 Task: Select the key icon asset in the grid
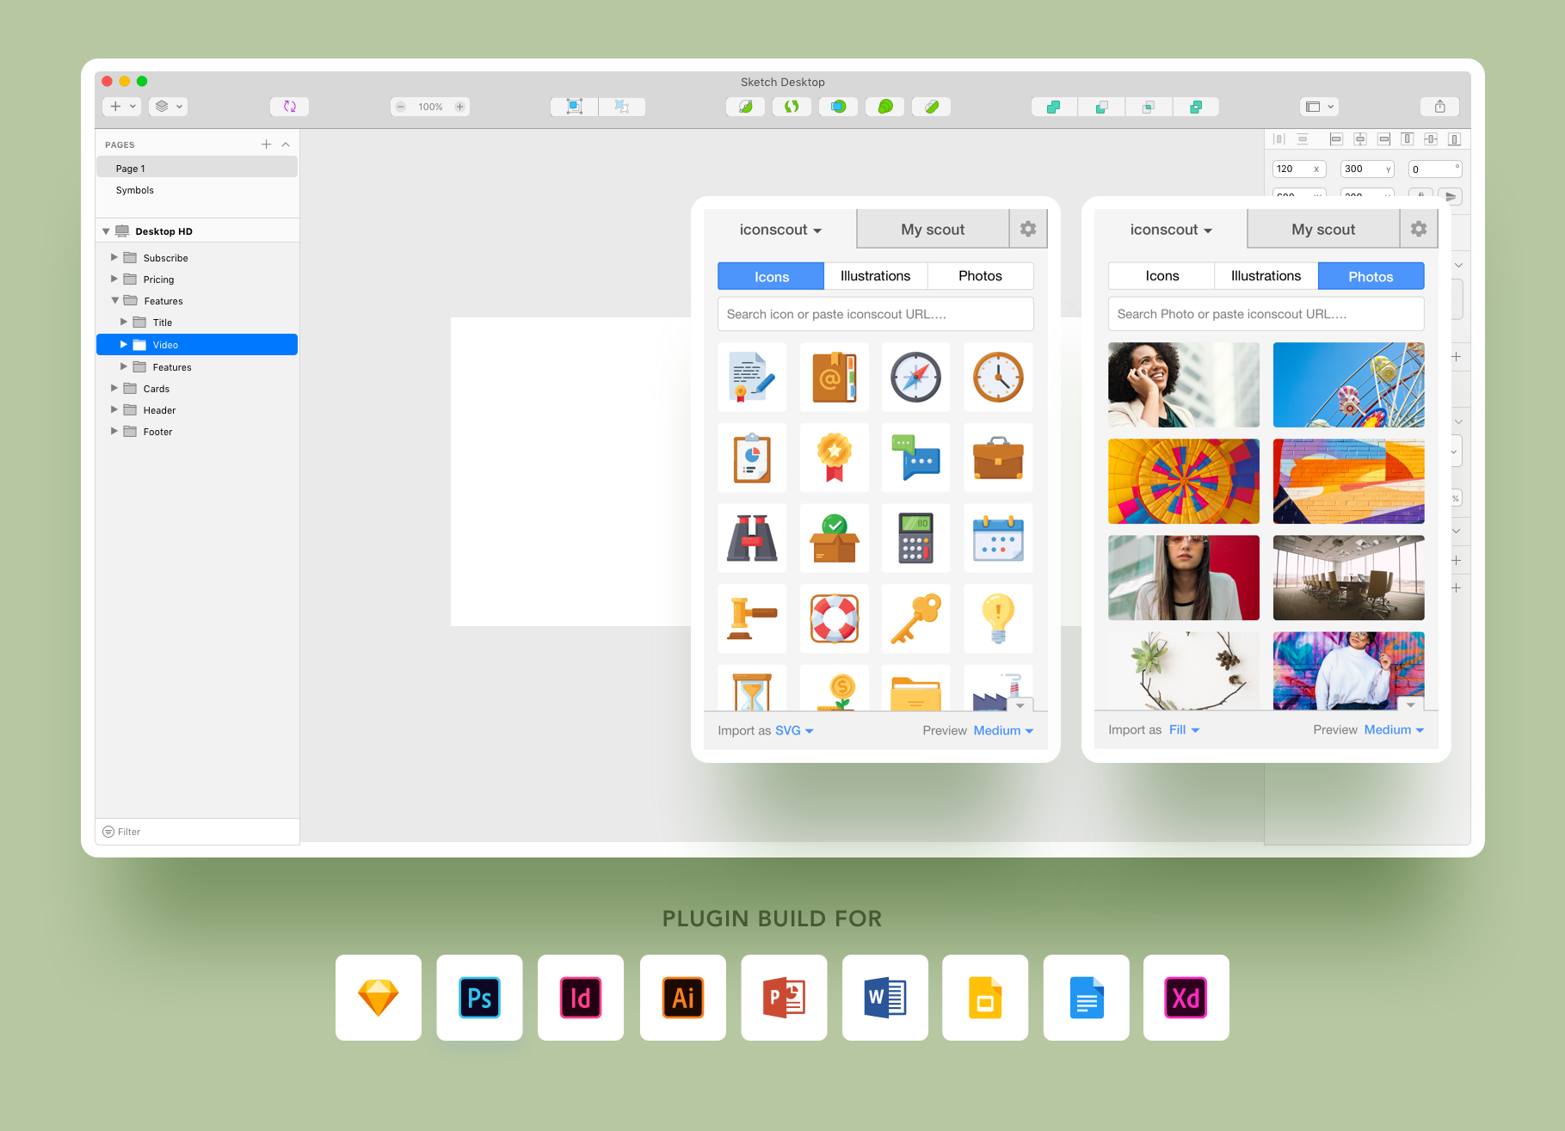click(915, 618)
